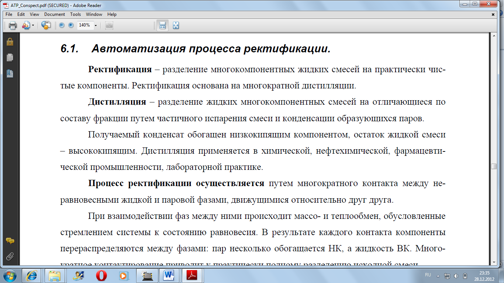Image resolution: width=504 pixels, height=283 pixels.
Task: Click the RU language indicator
Action: coord(428,275)
